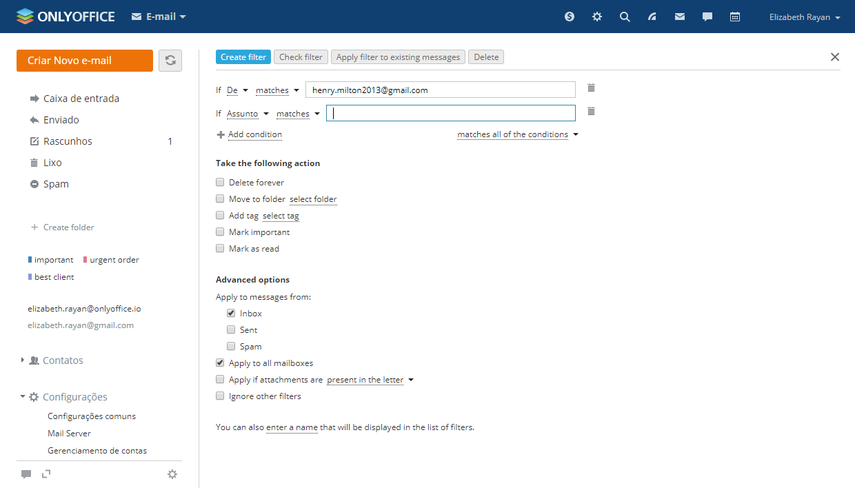Open the 'matches all of the conditions' dropdown
Viewport: 855px width, 488px height.
pos(517,135)
